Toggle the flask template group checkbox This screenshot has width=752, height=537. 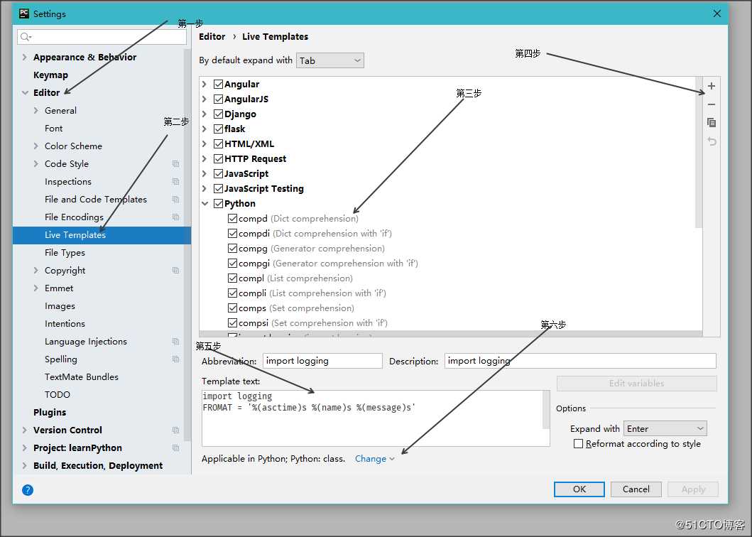tap(218, 129)
